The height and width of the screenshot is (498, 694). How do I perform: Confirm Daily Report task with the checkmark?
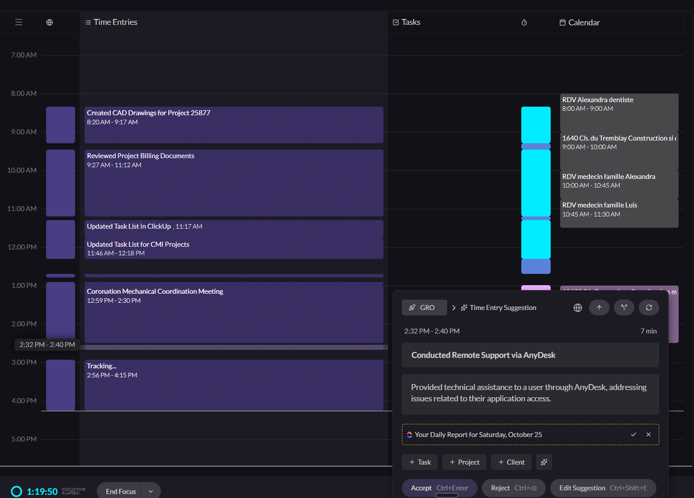pos(633,434)
